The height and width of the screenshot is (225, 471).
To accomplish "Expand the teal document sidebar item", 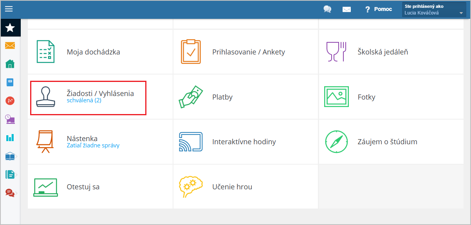I will coord(10,174).
